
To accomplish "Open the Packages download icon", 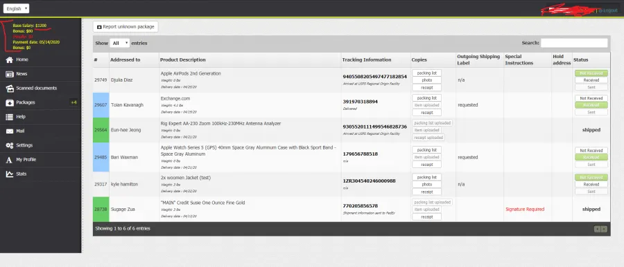I will (x=10, y=102).
